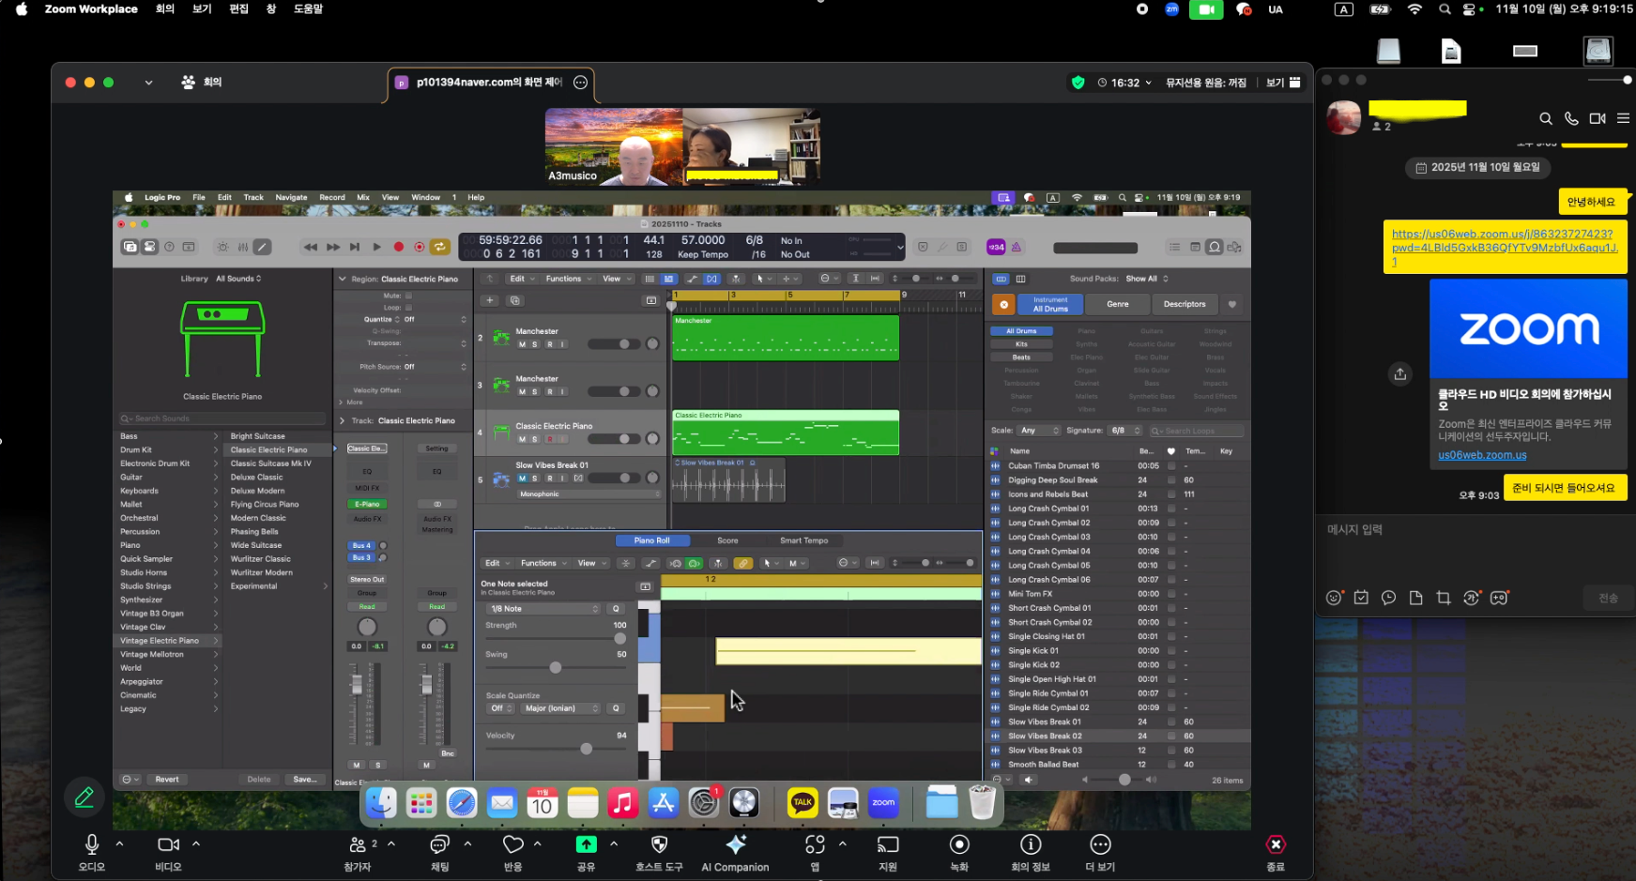Click the Genre filter button
1636x881 pixels.
pyautogui.click(x=1118, y=304)
